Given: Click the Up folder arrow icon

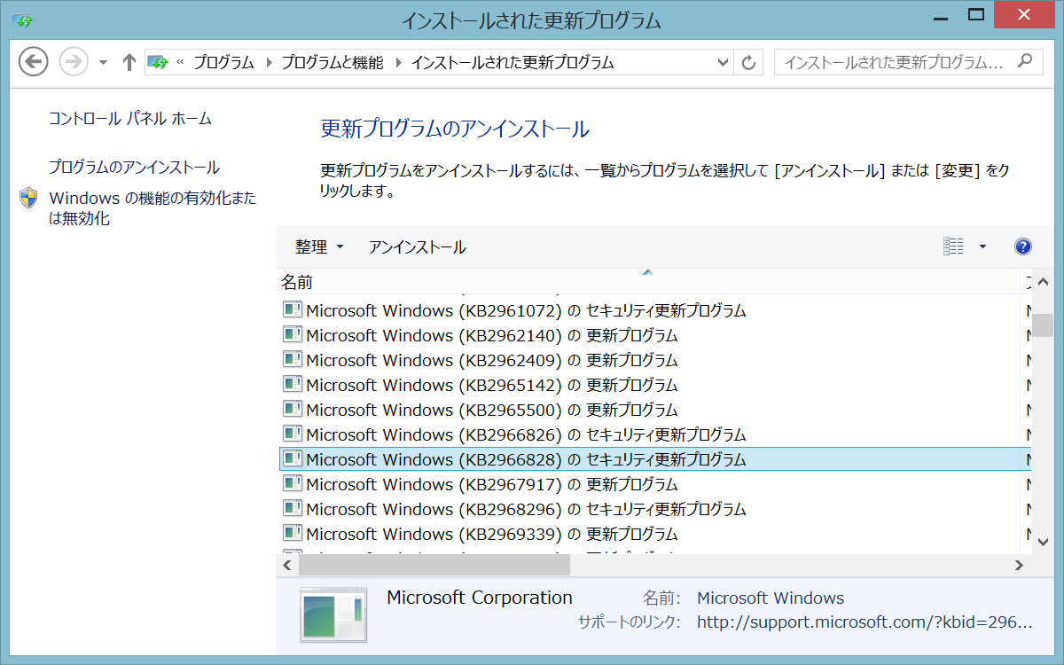Looking at the screenshot, I should pos(129,62).
